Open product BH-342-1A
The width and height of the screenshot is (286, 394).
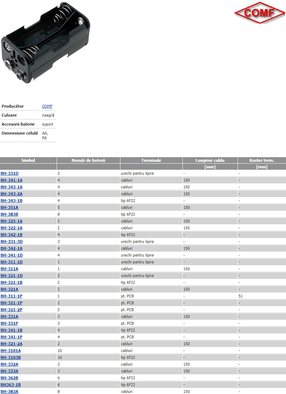click(11, 248)
